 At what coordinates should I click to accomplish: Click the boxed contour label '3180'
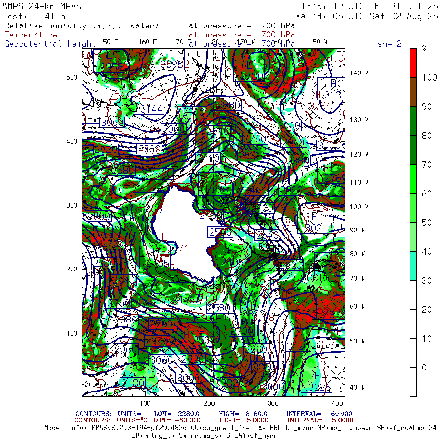[132, 383]
